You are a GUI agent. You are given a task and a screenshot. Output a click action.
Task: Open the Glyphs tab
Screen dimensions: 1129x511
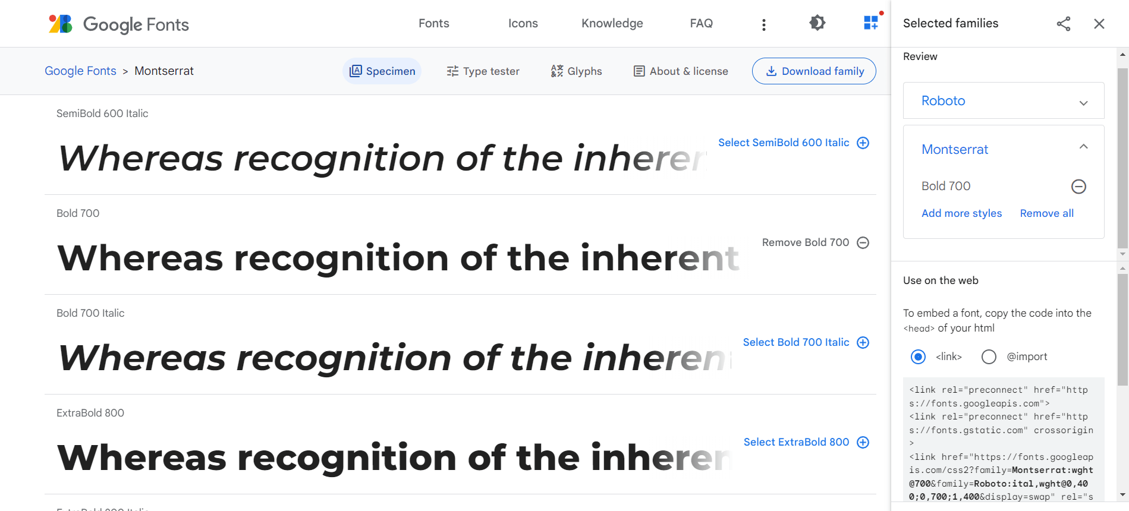(576, 71)
